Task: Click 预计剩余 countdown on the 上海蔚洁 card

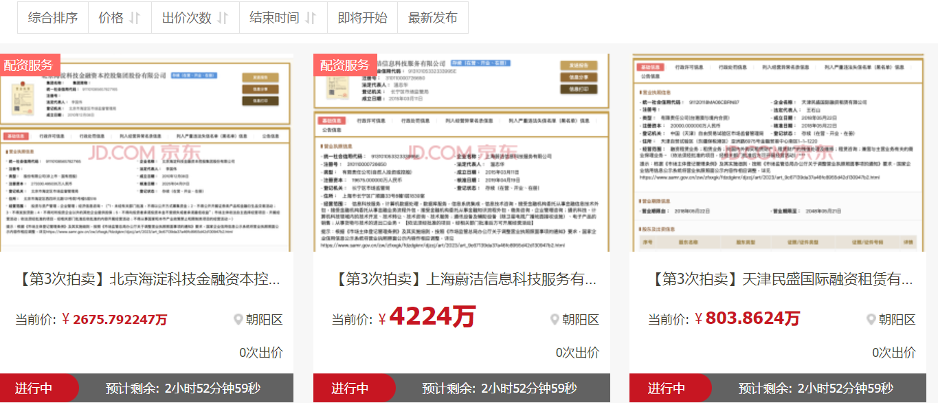Action: (x=500, y=389)
